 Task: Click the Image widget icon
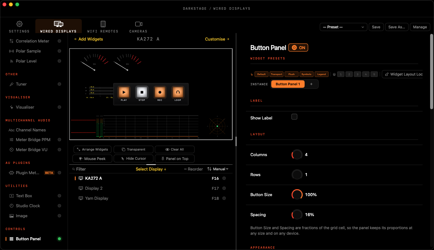coord(11,216)
